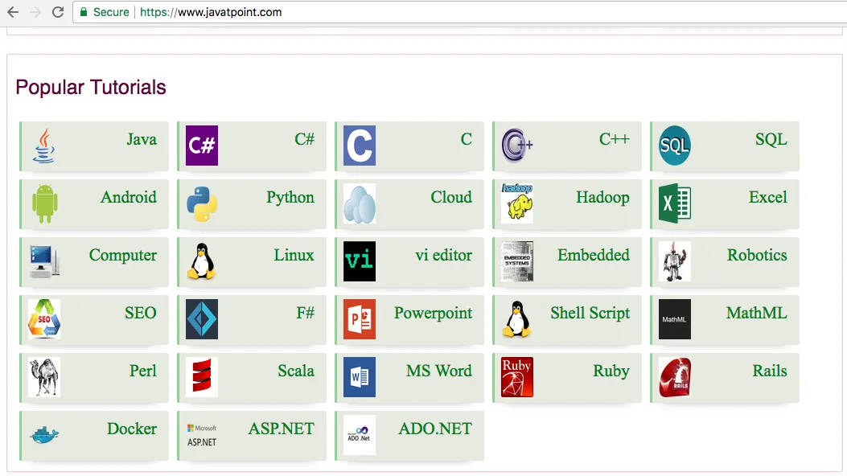847x476 pixels.
Task: Select the black MathML icon
Action: click(x=675, y=319)
